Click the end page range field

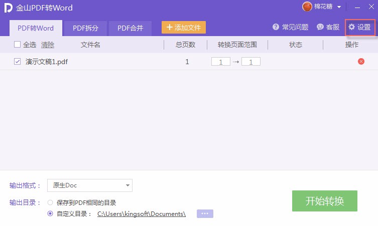(251, 62)
